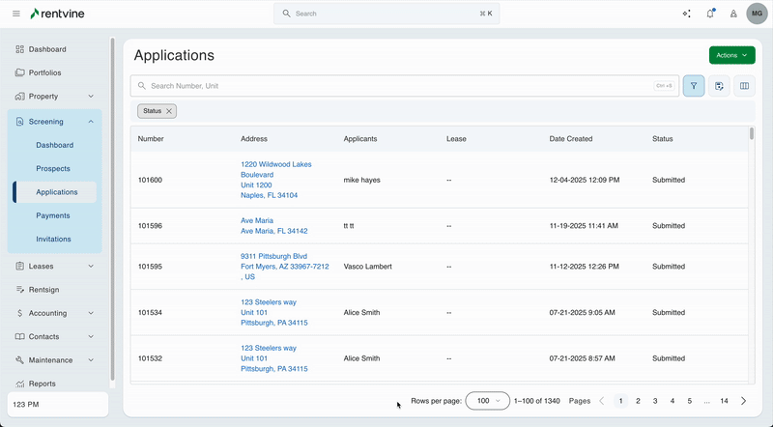Screen dimensions: 773x427
Task: Click the Search Number, Unit field
Action: click(x=396, y=86)
